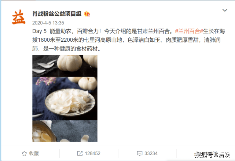Click the 搜狐号@后浪 watermark text
The width and height of the screenshot is (235, 161).
(212, 155)
